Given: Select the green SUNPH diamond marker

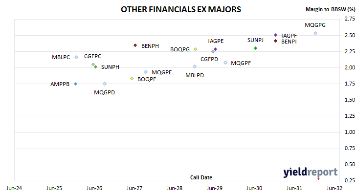Looking at the screenshot, I should [x=96, y=66].
